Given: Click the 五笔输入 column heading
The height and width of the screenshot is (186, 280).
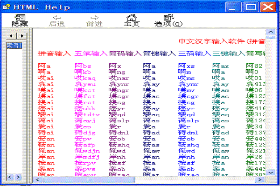Looking at the screenshot, I should click(x=91, y=53).
